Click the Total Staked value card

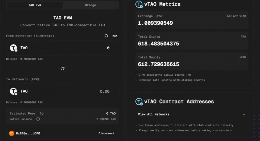coord(192,41)
